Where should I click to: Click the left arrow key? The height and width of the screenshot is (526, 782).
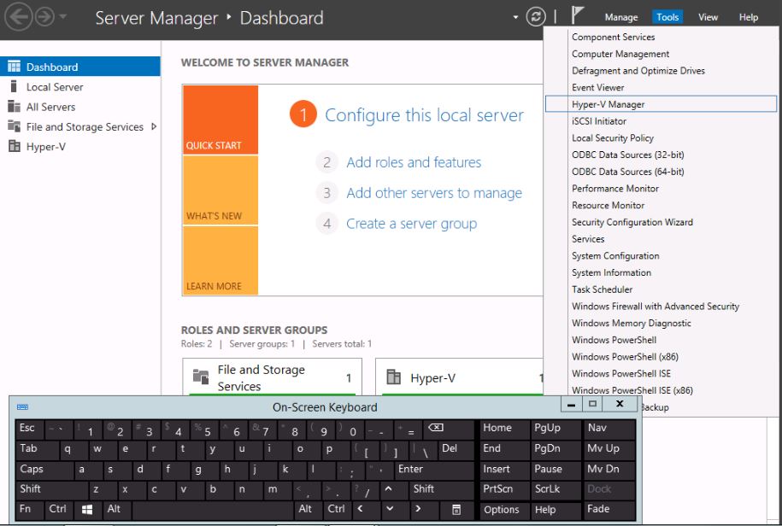click(x=365, y=510)
